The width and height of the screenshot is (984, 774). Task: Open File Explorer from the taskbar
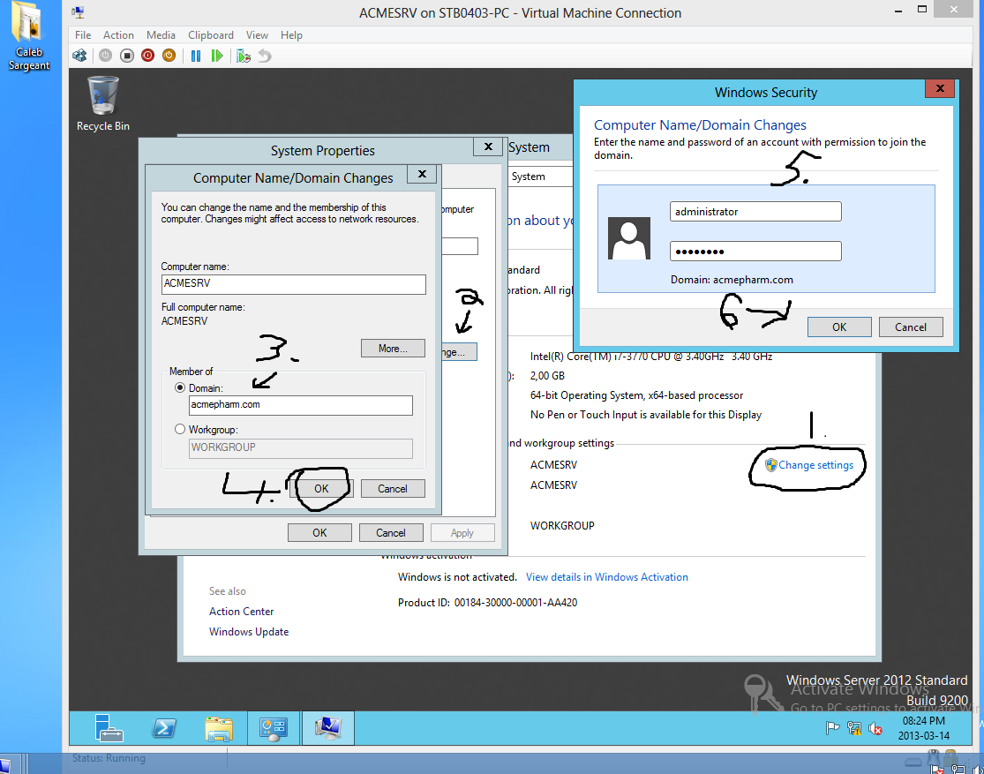click(218, 728)
